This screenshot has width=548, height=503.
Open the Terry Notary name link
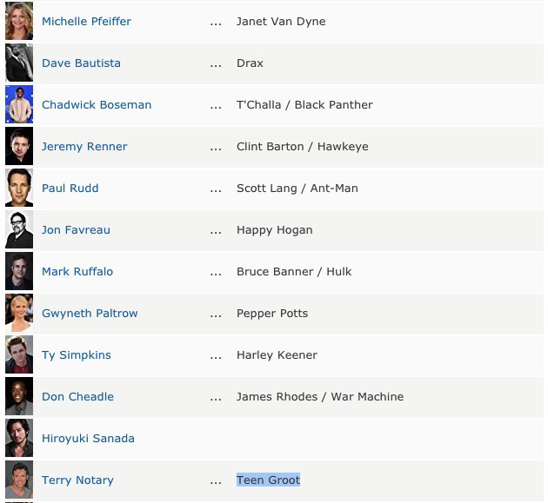[x=77, y=480]
